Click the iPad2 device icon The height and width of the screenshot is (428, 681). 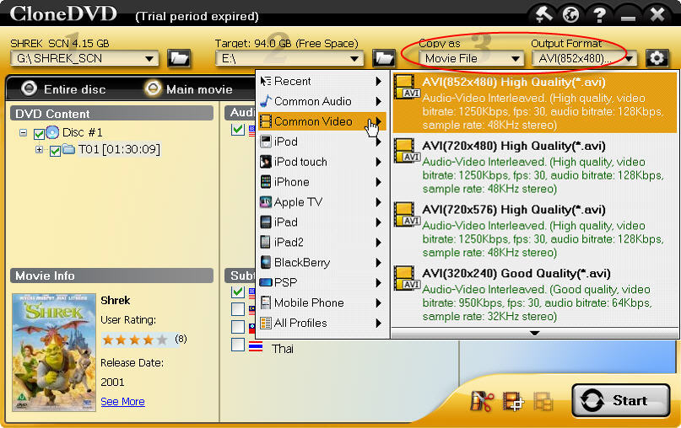[x=266, y=242]
